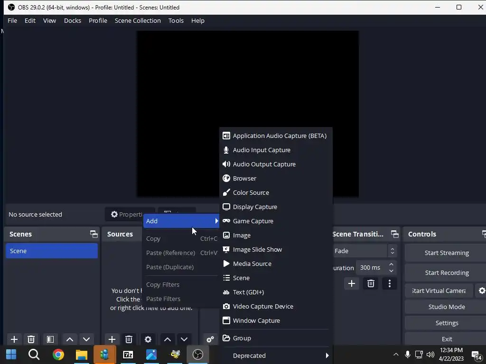Move source up arrow
Image resolution: width=486 pixels, height=364 pixels.
(168, 339)
